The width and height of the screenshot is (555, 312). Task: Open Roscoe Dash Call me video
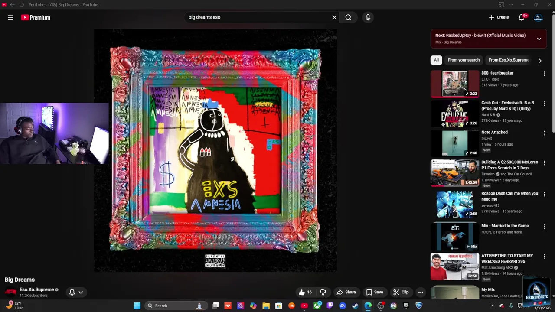coord(454,204)
